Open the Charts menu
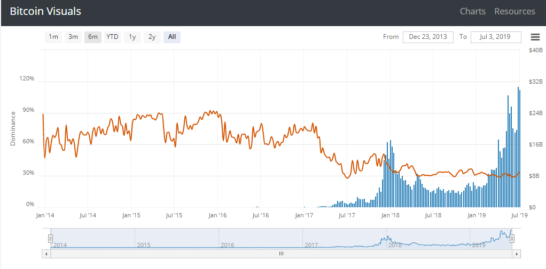This screenshot has height=269, width=546. click(x=472, y=12)
